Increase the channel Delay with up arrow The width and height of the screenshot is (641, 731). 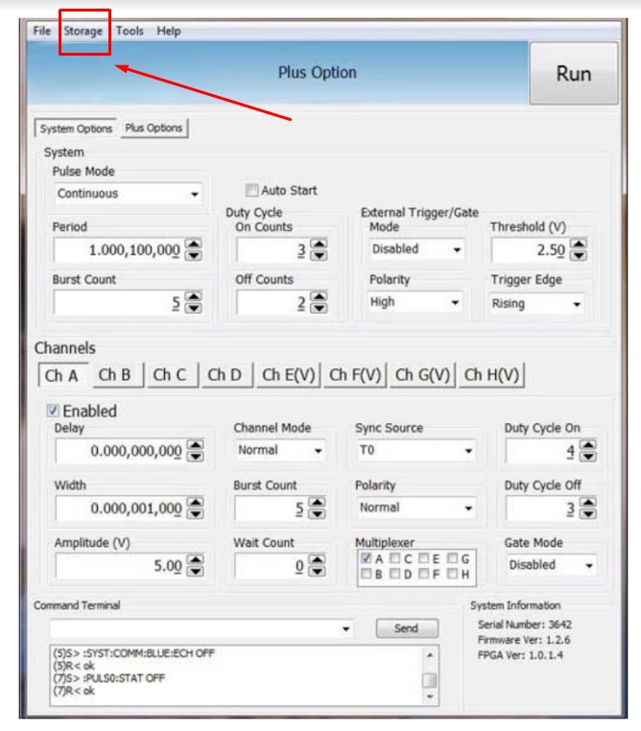point(196,445)
